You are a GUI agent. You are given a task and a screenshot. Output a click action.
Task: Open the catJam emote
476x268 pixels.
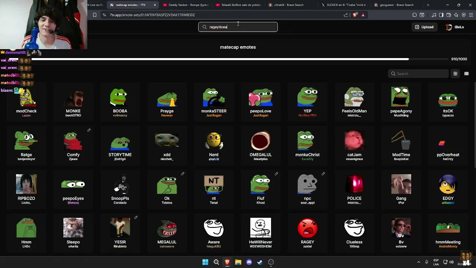(354, 146)
